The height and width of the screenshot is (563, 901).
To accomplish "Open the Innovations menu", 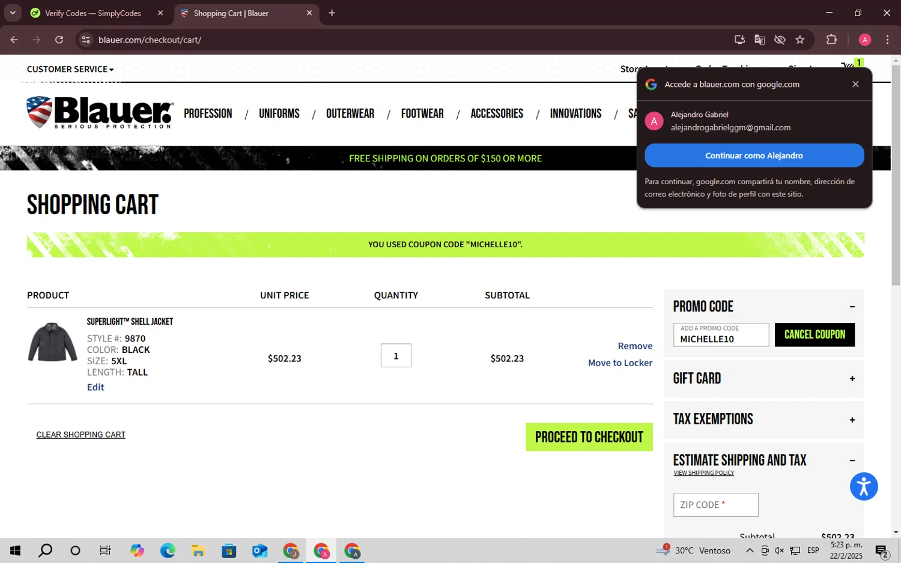I will [575, 113].
